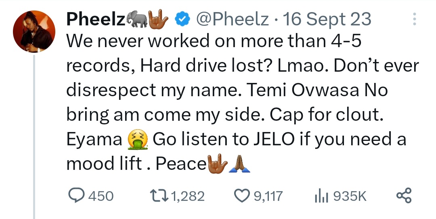Viewport: 436px width, 219px height.
Task: Click the praying hands emoji
Action: click(x=240, y=164)
